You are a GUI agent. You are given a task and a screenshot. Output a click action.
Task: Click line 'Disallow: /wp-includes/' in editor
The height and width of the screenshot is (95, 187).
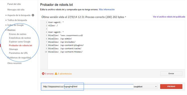click(62, 42)
